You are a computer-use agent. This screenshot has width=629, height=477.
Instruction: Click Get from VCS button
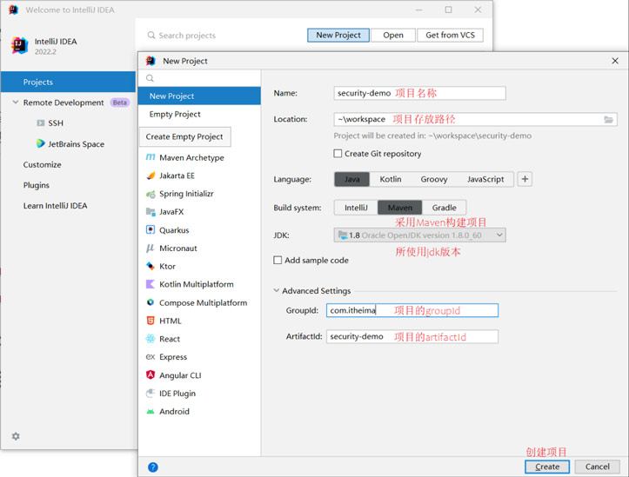coord(450,36)
